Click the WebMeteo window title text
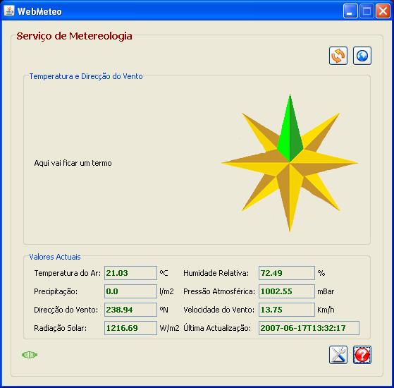Screen dimensions: 394x388 [x=39, y=11]
